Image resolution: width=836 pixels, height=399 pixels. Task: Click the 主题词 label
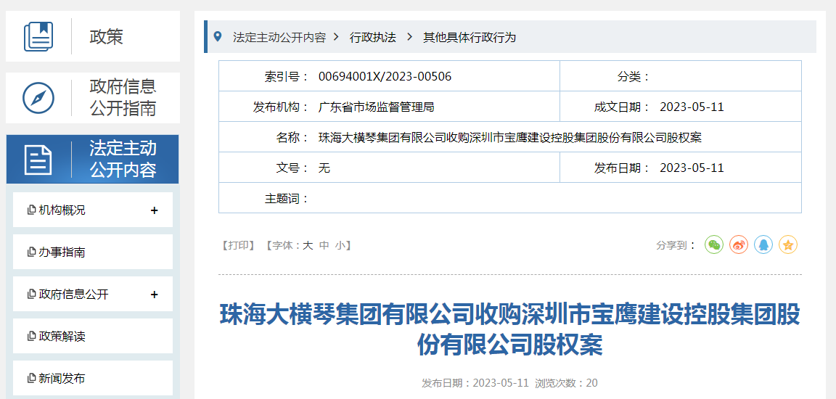[287, 199]
